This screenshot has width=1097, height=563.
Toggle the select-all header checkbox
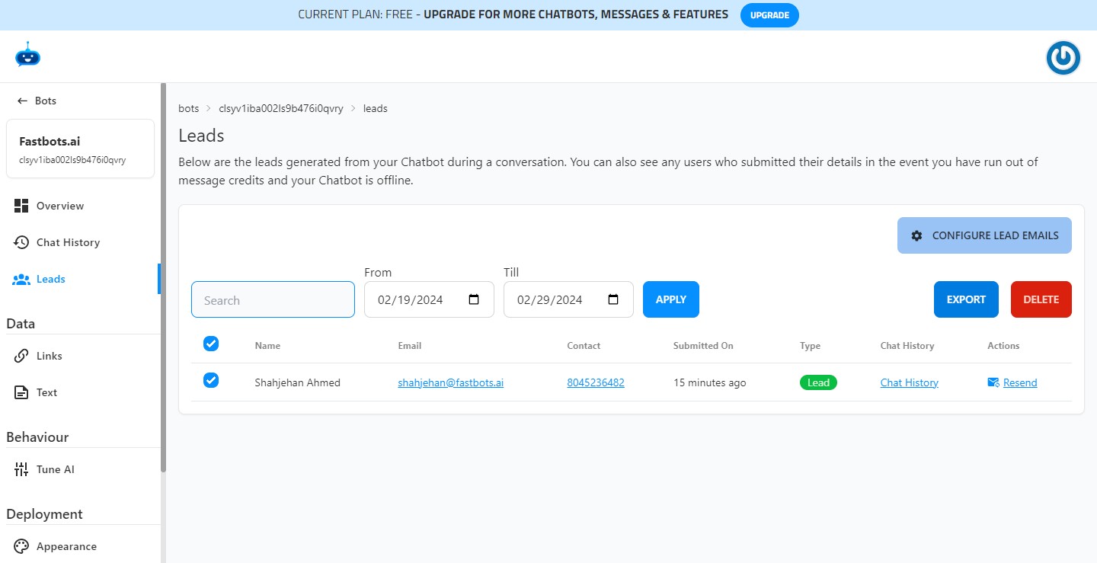211,344
